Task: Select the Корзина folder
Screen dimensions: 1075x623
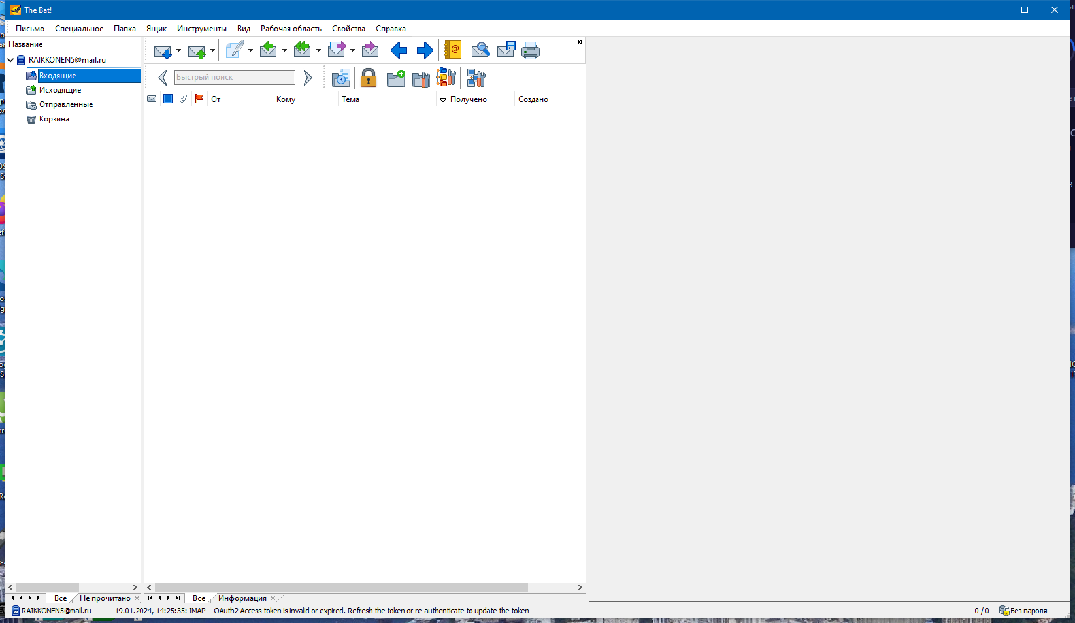Action: (54, 119)
